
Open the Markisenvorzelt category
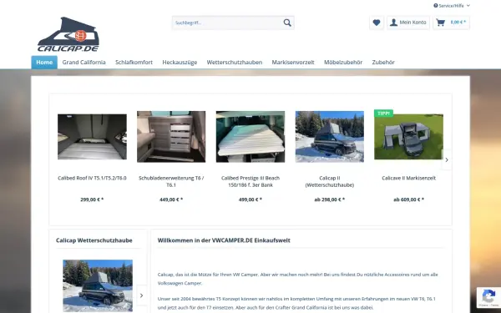[293, 63]
